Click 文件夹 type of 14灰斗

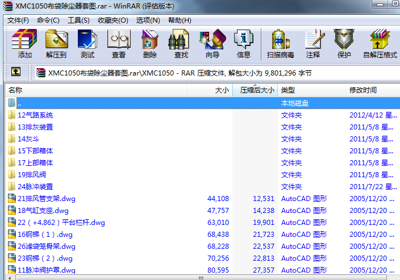291,139
